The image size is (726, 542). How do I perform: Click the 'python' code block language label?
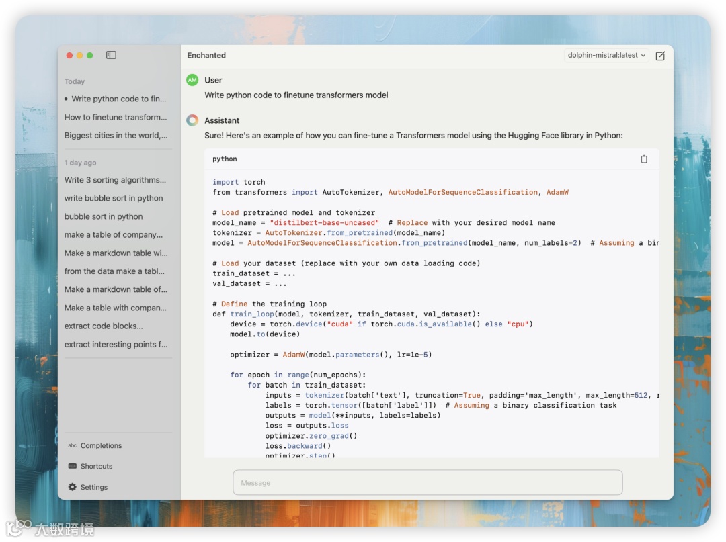(225, 159)
